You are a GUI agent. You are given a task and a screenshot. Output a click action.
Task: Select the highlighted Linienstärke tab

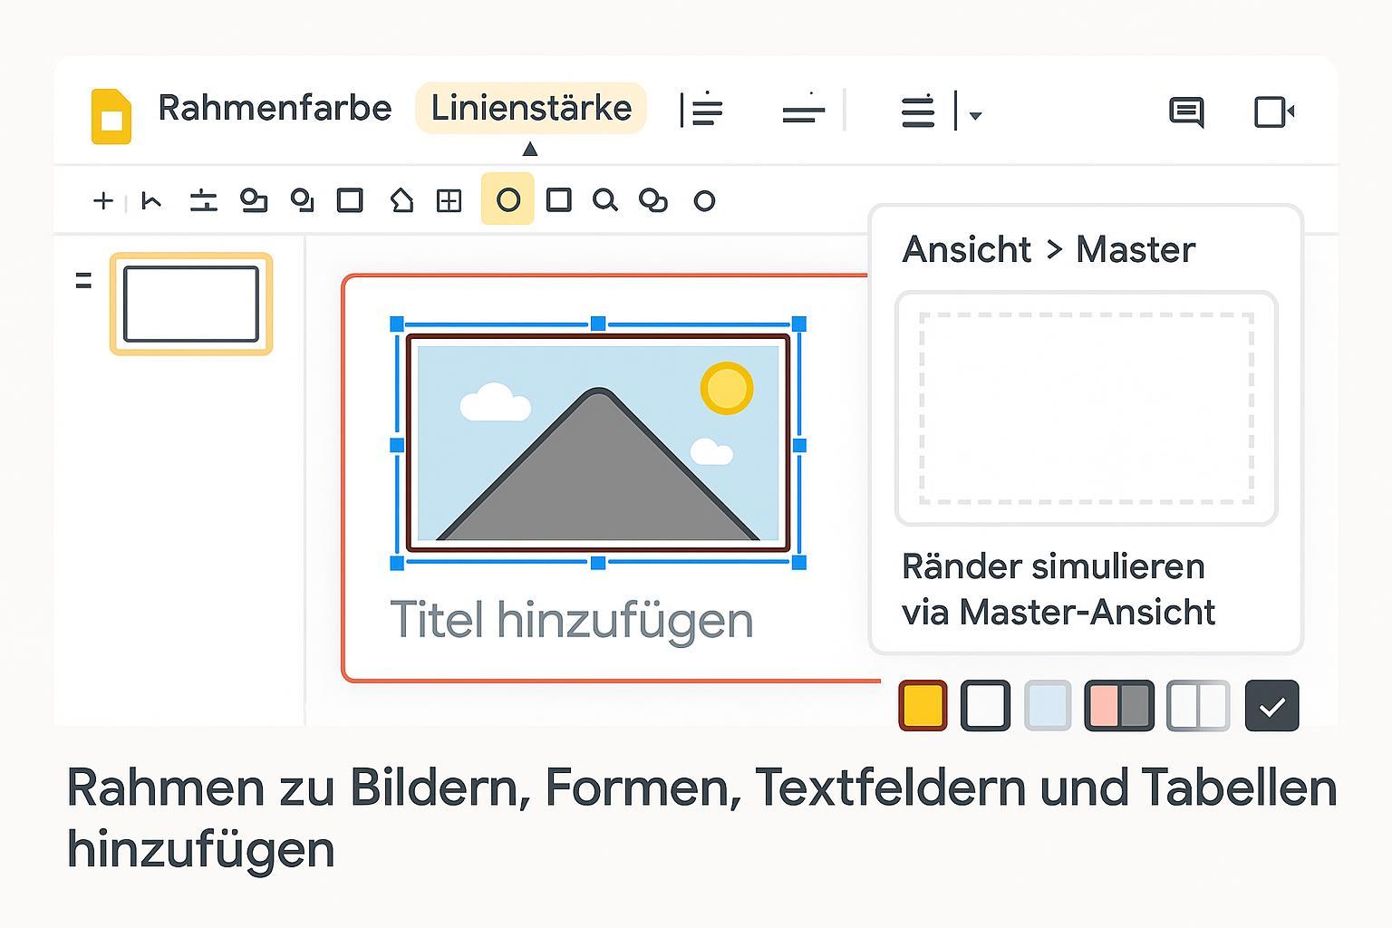(x=530, y=108)
